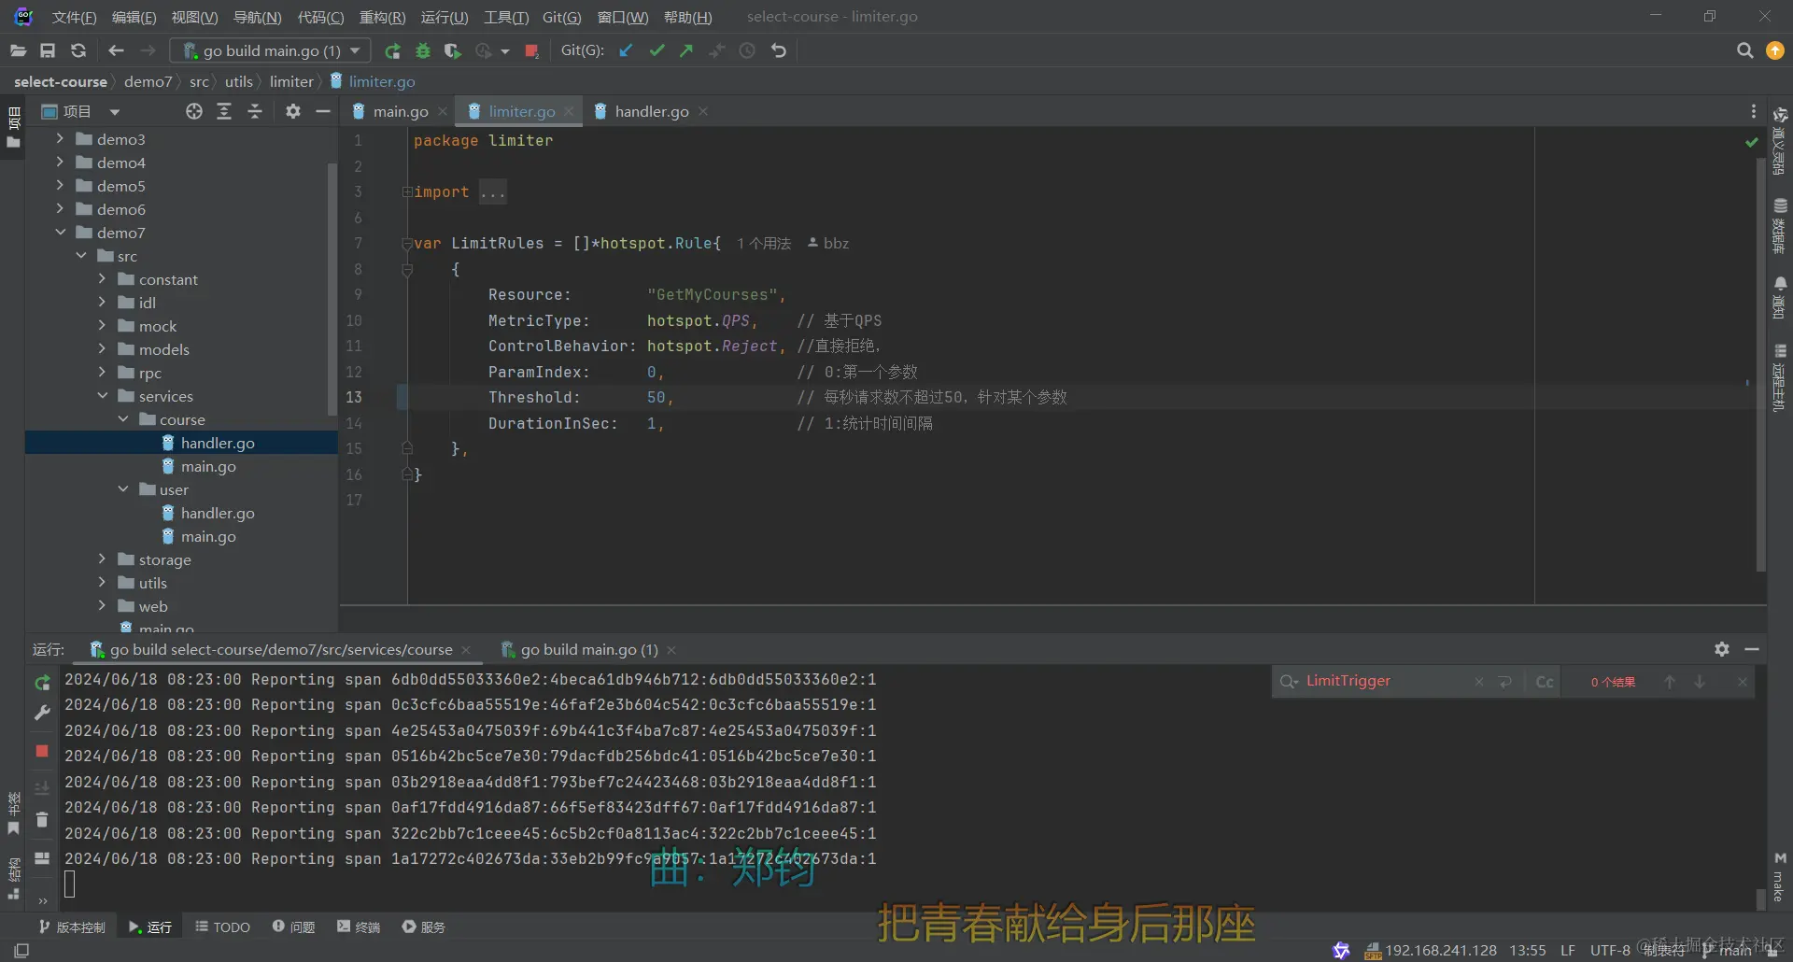This screenshot has height=962, width=1793.
Task: Hide the project panel with minus icon
Action: pyautogui.click(x=323, y=111)
